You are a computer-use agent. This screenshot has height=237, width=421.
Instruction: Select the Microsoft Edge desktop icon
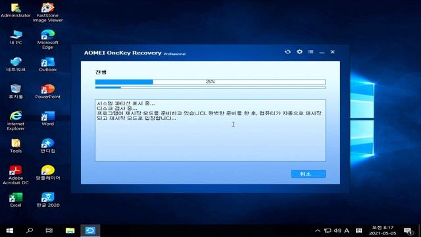(x=47, y=39)
